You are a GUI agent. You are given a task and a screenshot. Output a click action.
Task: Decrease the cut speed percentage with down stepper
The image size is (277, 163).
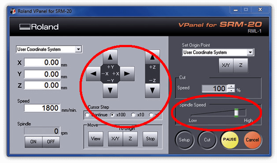pos(231,90)
